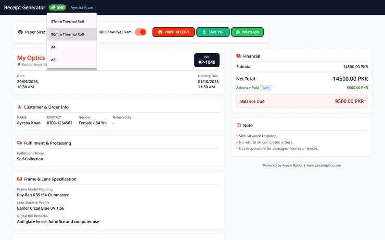The width and height of the screenshot is (385, 240).
Task: Click the SAVE PDF button
Action: (213, 32)
